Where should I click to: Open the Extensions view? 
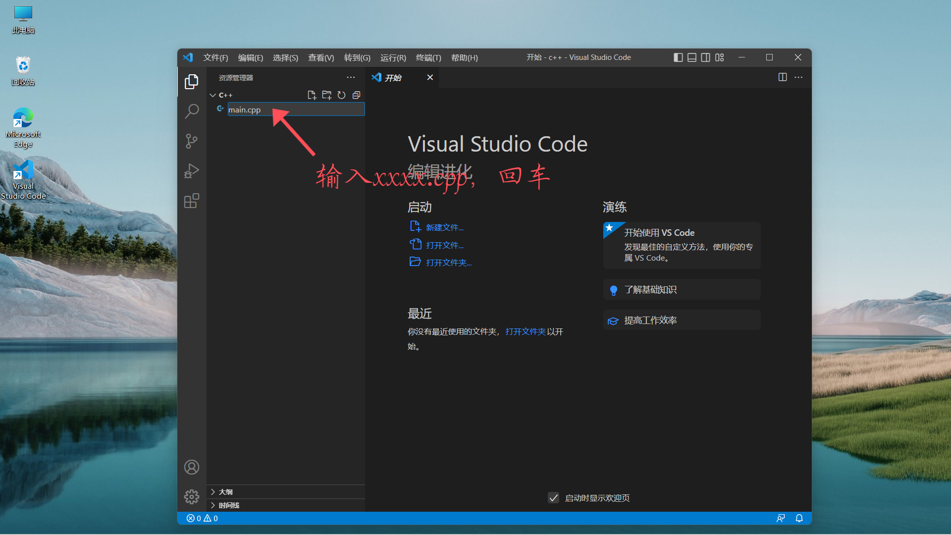click(191, 201)
